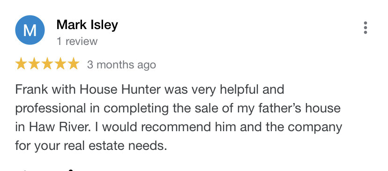View the reviewer's '1 review' count
This screenshot has width=388, height=171.
click(x=77, y=41)
